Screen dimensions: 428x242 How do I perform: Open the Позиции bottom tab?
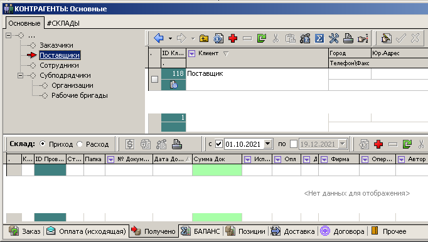pyautogui.click(x=245, y=231)
